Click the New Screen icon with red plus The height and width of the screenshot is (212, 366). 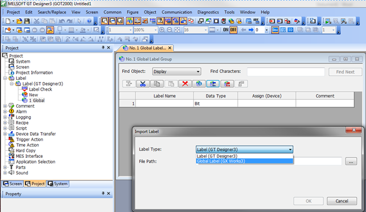(8, 30)
